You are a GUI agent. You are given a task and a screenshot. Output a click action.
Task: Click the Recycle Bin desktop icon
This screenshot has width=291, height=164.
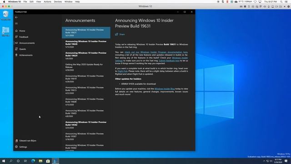point(6,15)
